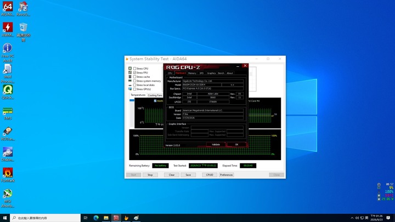Open the HD Tune desktop shortcut

tap(8, 134)
